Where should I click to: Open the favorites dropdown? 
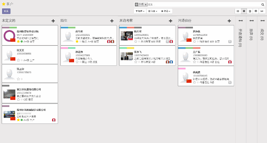click(x=166, y=11)
